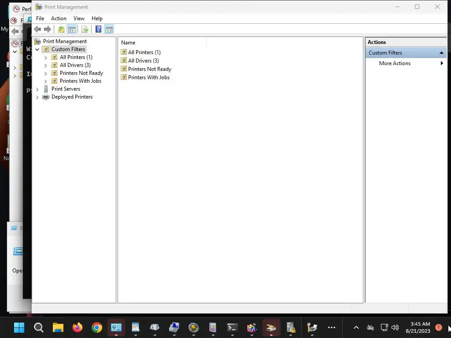
Task: Open the notification badge in tray
Action: coord(439,327)
